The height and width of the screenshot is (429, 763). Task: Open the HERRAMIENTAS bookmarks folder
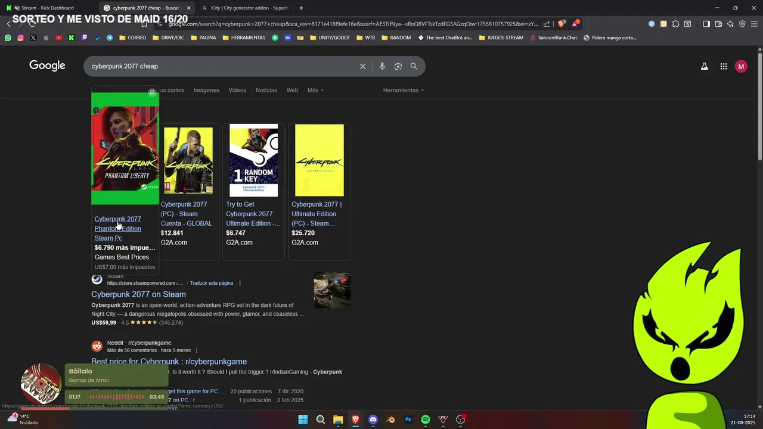pos(244,38)
